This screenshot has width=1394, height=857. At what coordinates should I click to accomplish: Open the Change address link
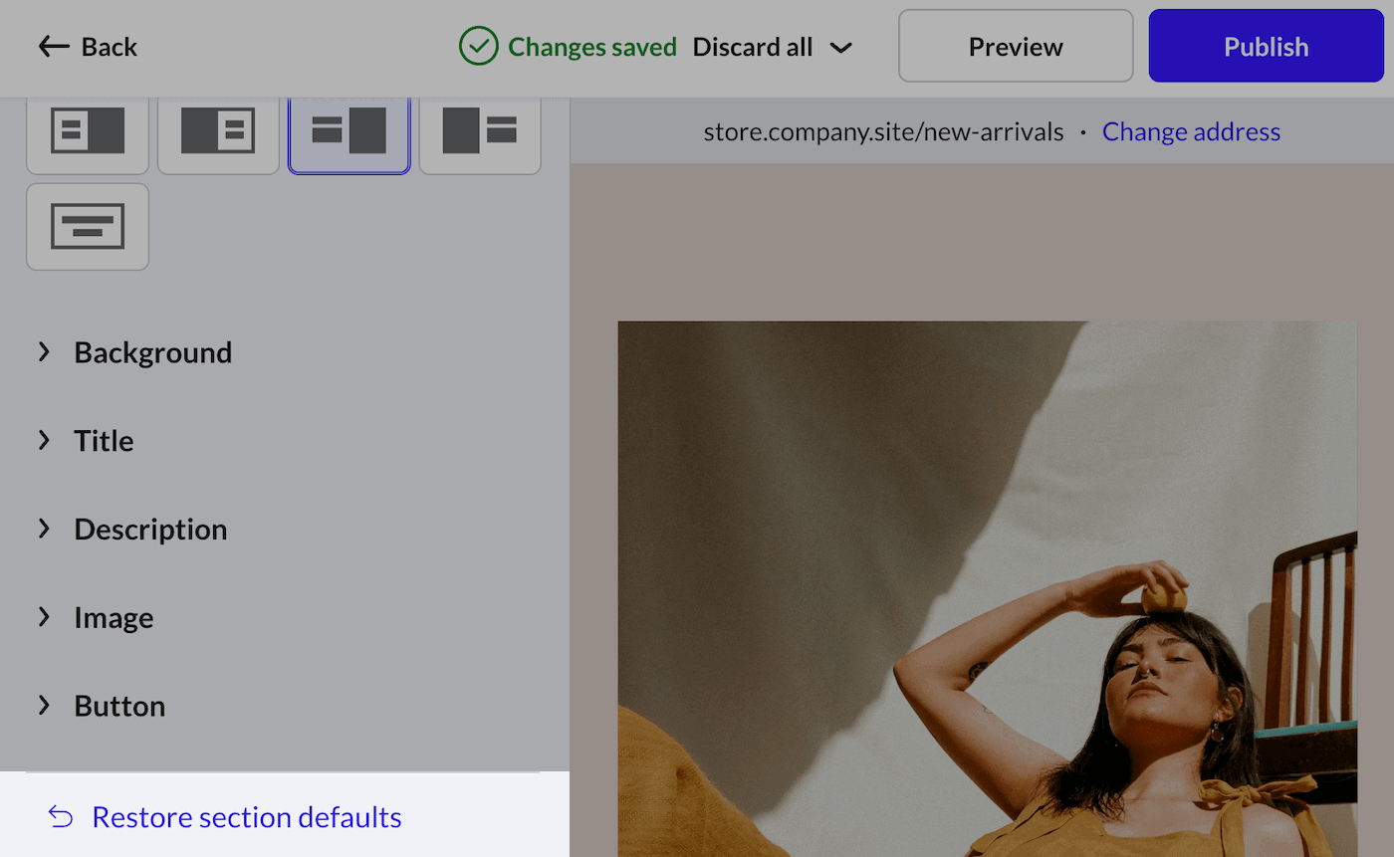(1191, 130)
